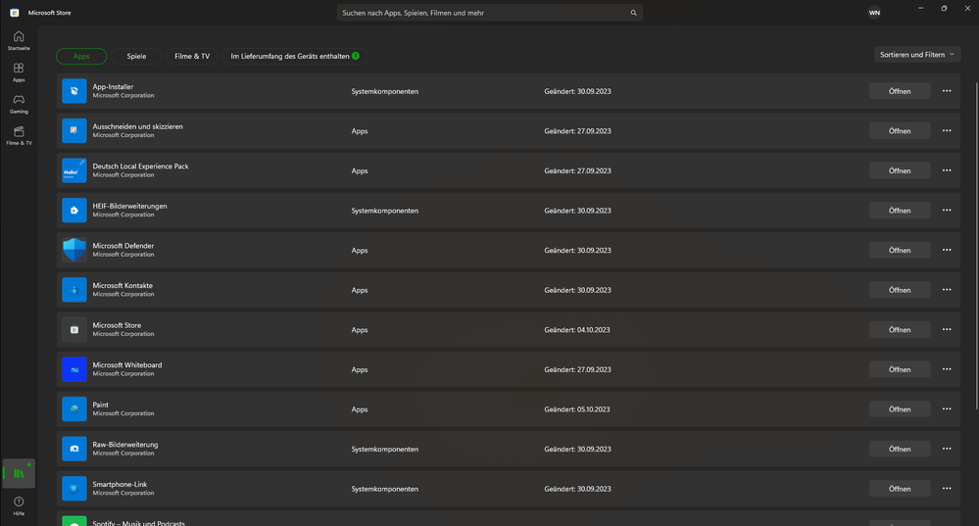Toggle the Filme & TV filter chip
The width and height of the screenshot is (979, 526).
(192, 56)
